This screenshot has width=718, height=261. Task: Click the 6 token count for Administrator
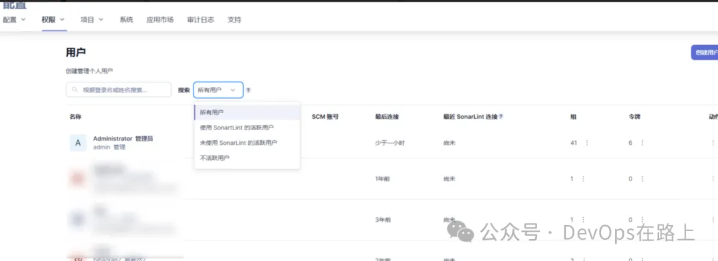coord(630,143)
